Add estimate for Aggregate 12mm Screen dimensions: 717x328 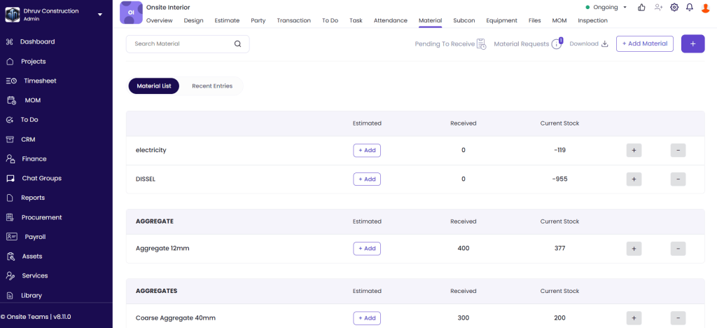tap(367, 248)
